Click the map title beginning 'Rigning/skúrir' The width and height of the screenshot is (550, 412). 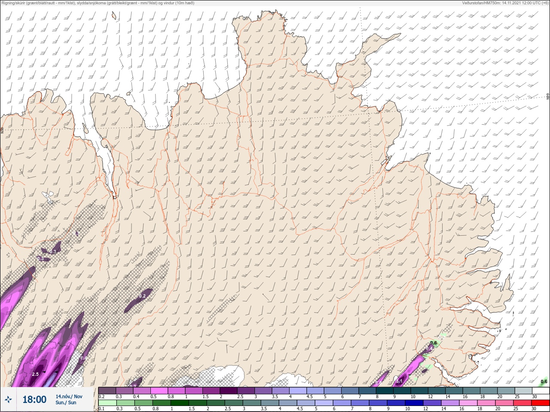click(x=98, y=3)
